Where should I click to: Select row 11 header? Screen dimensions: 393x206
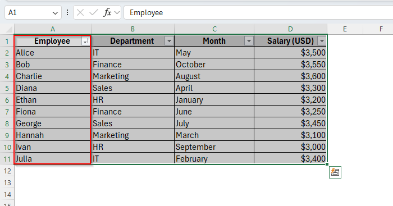click(x=7, y=159)
